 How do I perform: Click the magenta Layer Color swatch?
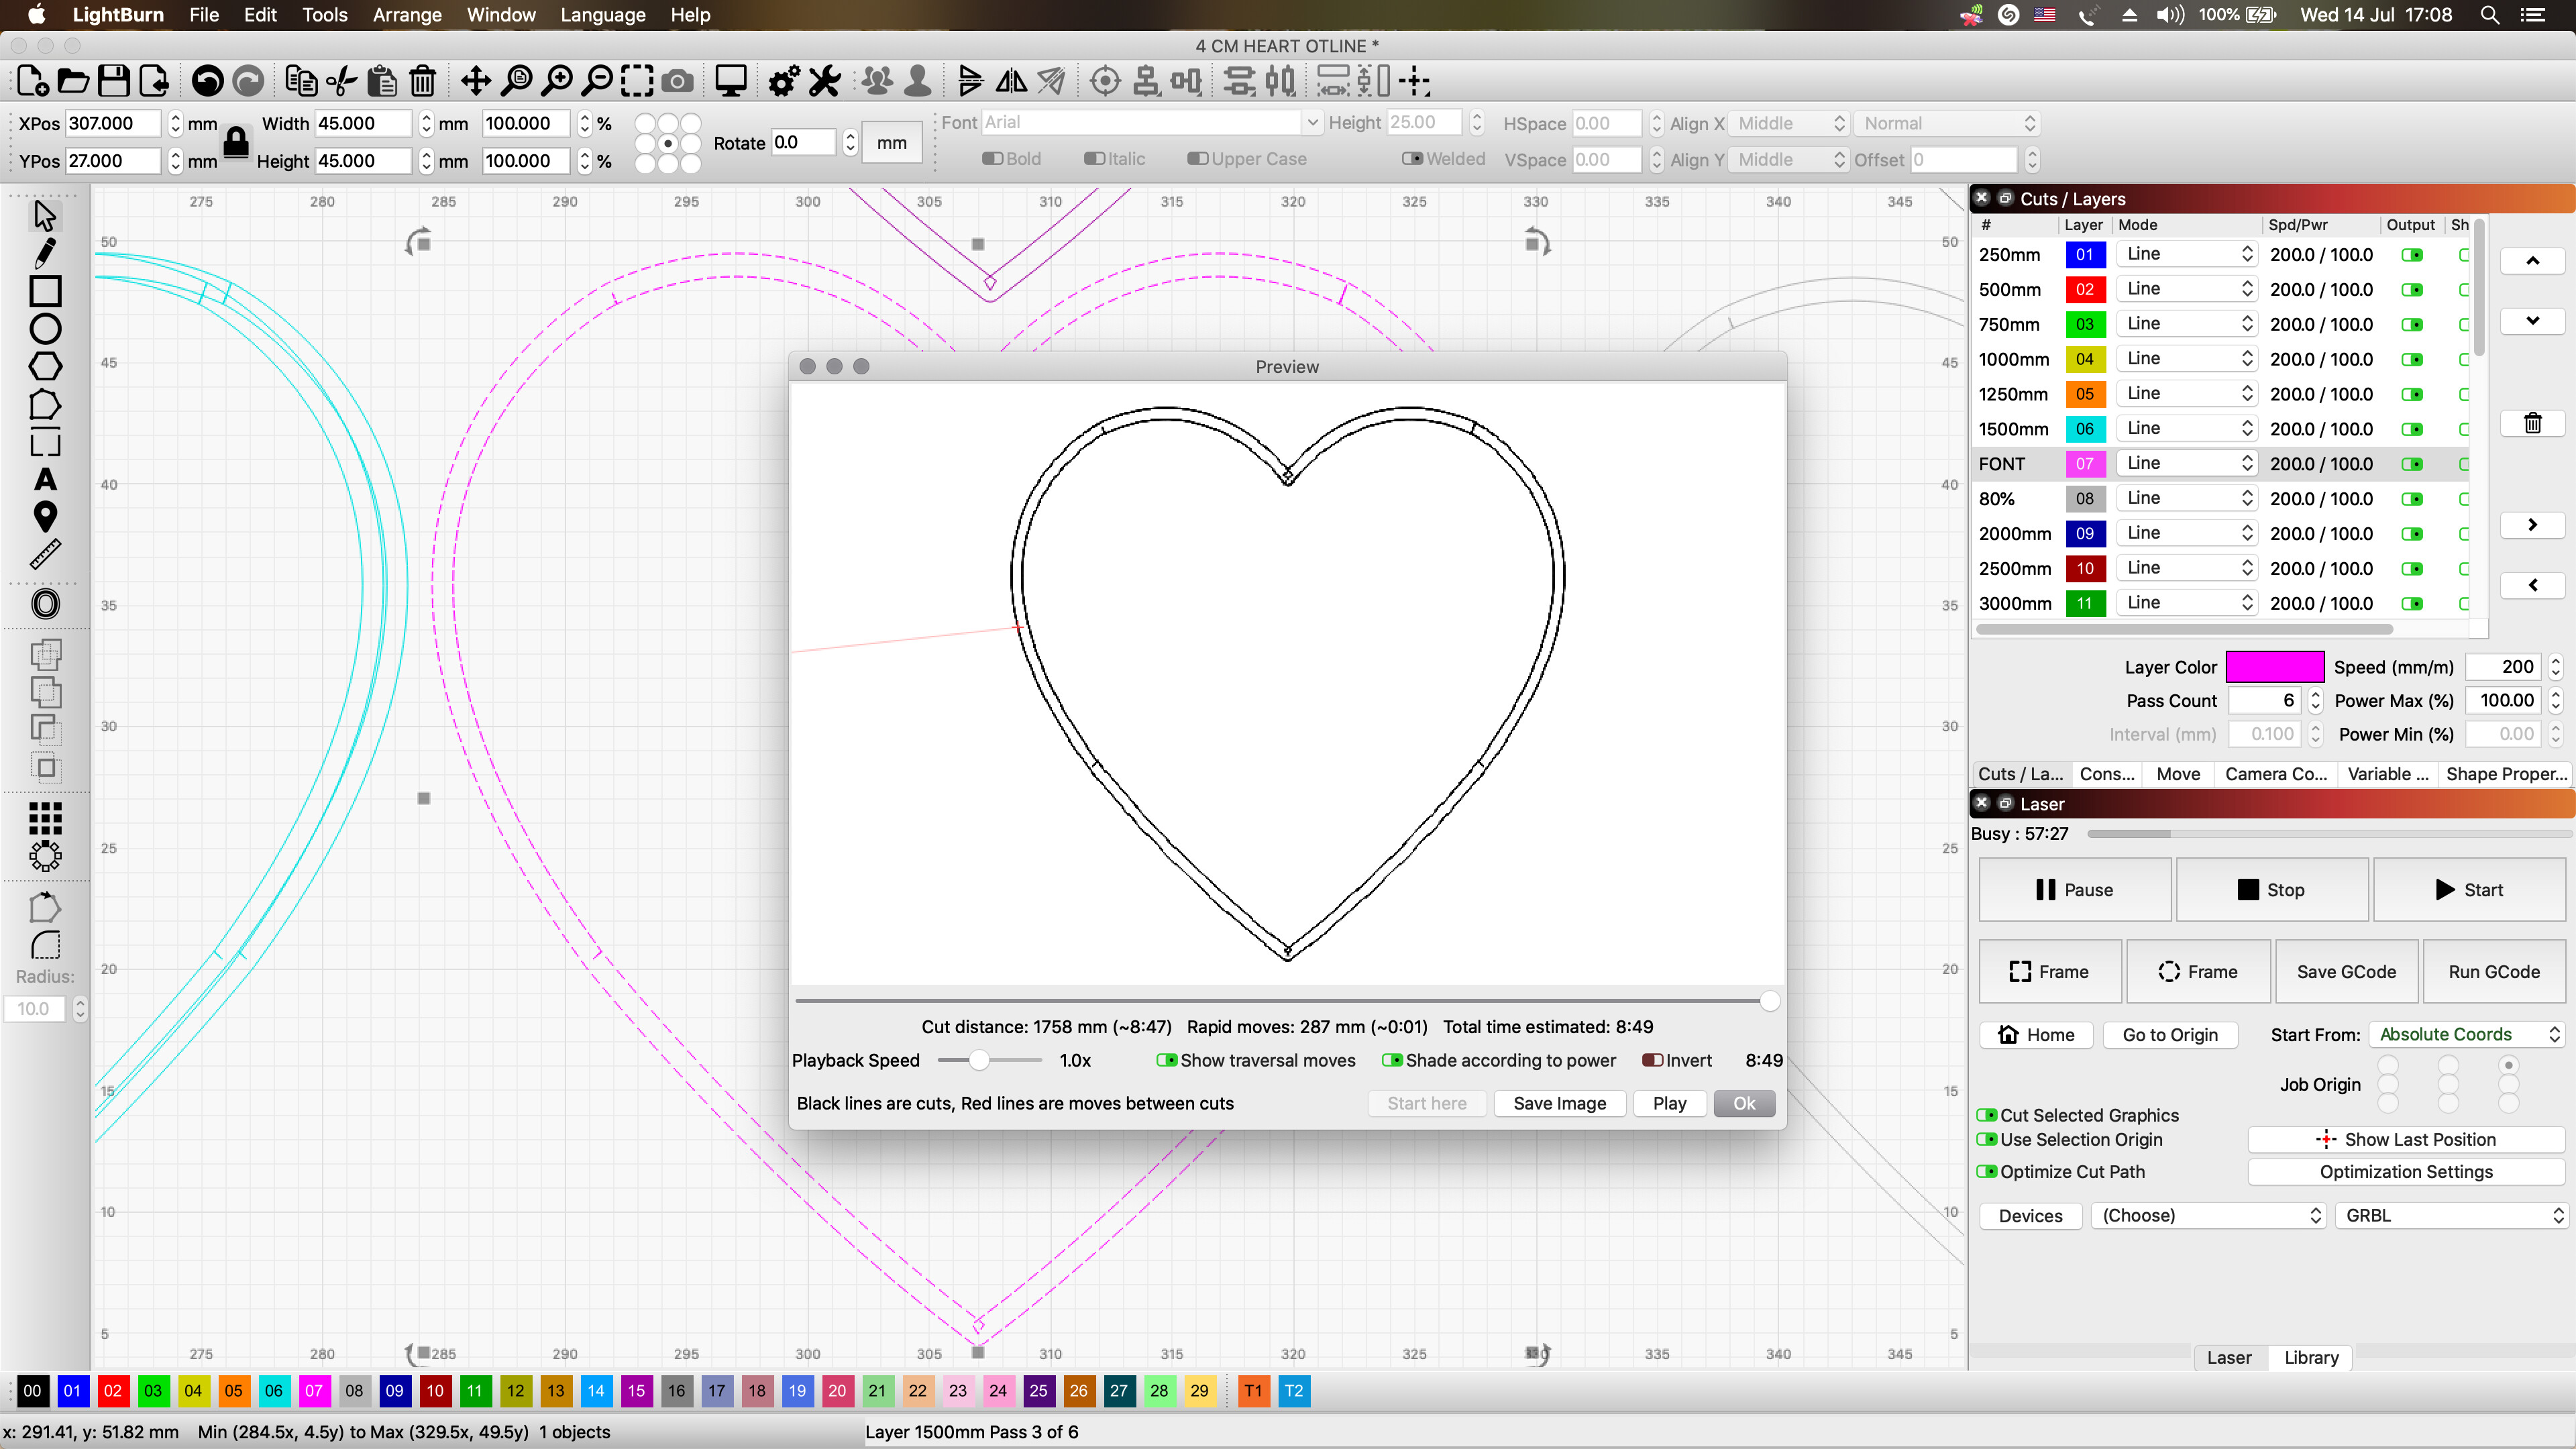click(2276, 666)
